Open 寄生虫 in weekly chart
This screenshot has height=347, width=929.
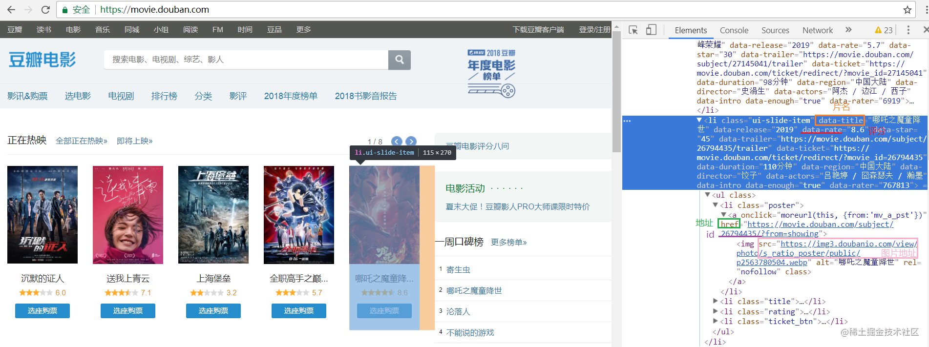pyautogui.click(x=458, y=269)
